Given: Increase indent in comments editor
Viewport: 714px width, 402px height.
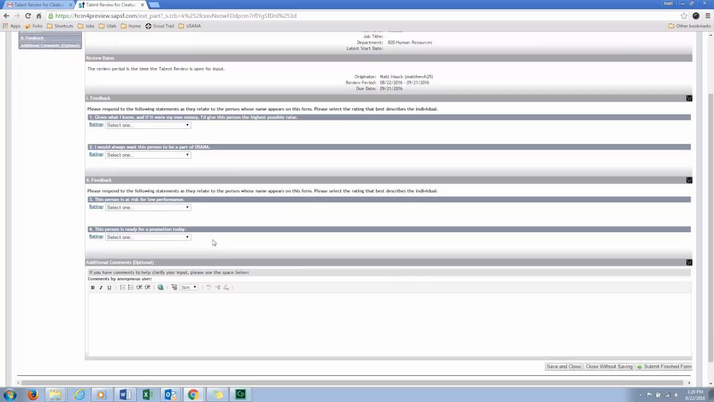Looking at the screenshot, I should tap(148, 288).
